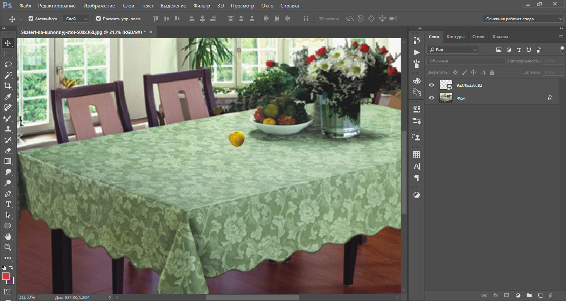
Task: Select the Crop tool
Action: click(8, 86)
